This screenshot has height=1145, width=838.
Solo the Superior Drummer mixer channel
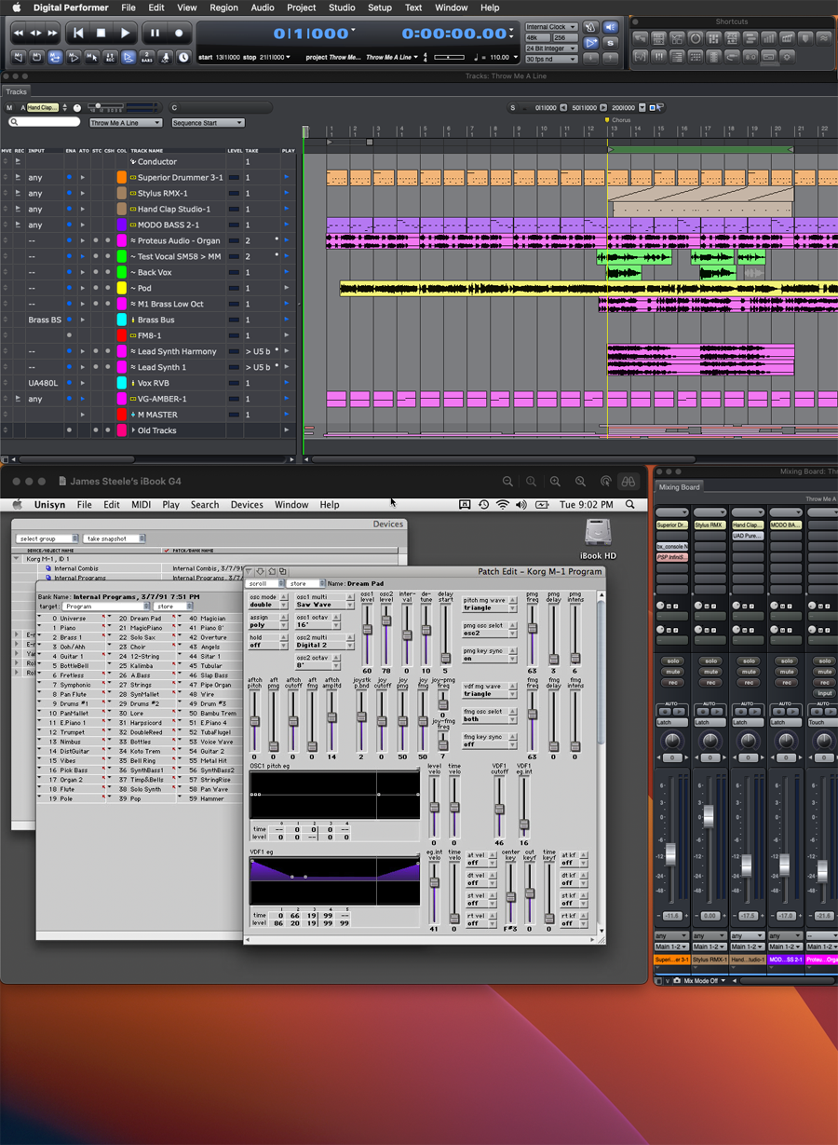pos(672,661)
